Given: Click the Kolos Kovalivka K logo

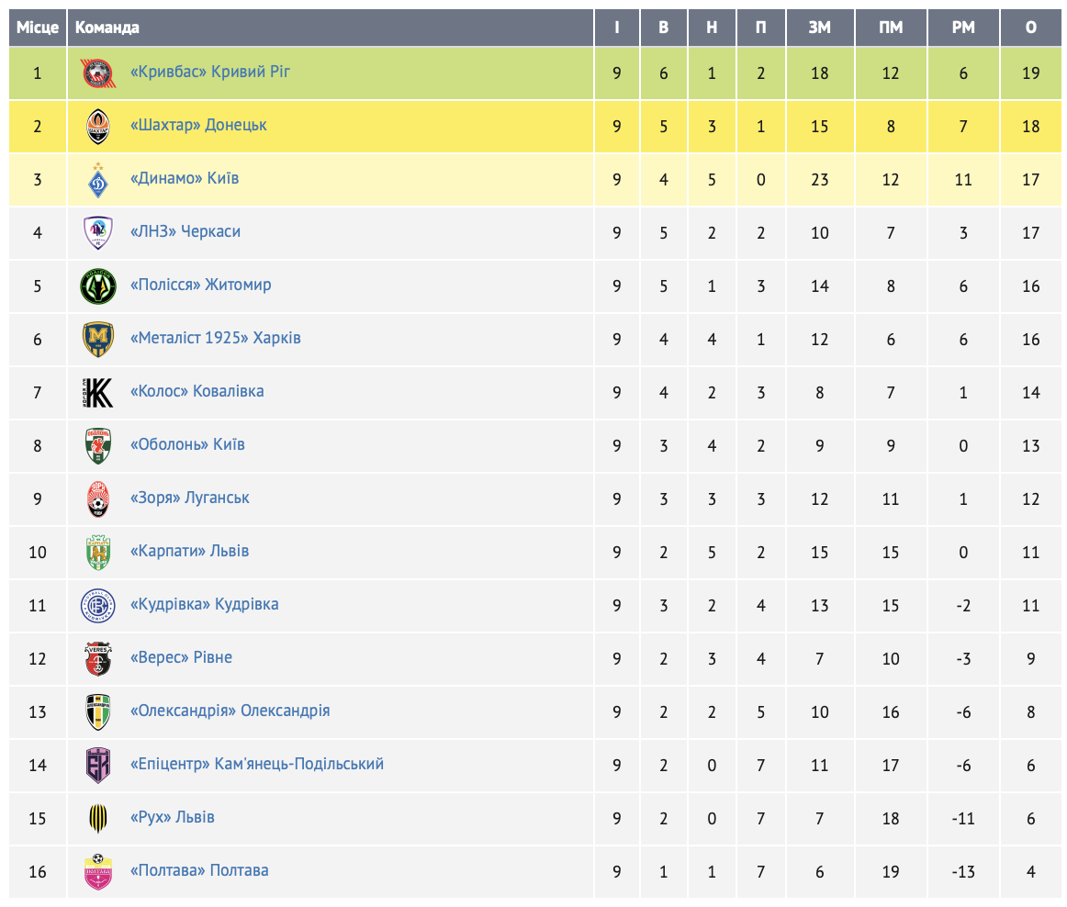Looking at the screenshot, I should (97, 392).
